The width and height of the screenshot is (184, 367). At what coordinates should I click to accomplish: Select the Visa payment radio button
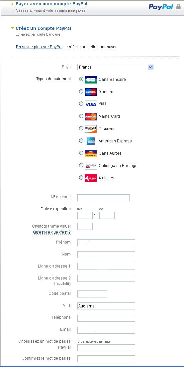point(81,103)
